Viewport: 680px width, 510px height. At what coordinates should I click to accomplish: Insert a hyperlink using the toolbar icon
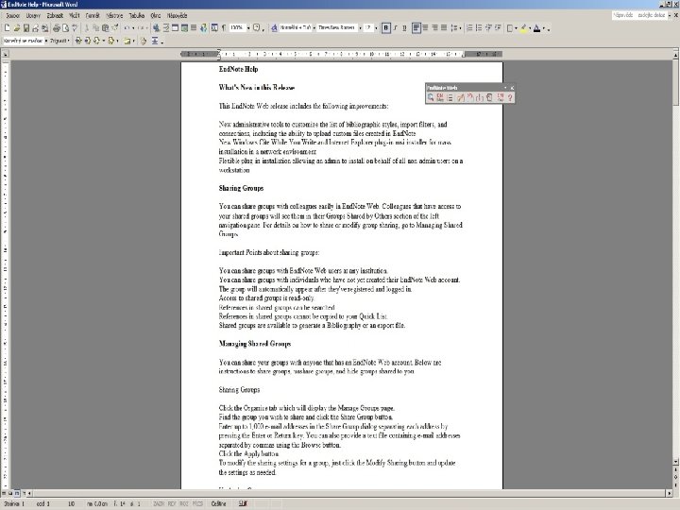(156, 28)
